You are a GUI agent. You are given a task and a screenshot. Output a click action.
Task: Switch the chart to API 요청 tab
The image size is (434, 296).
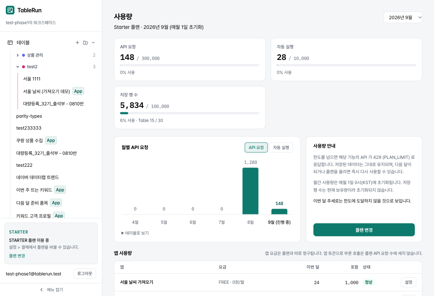(x=256, y=148)
